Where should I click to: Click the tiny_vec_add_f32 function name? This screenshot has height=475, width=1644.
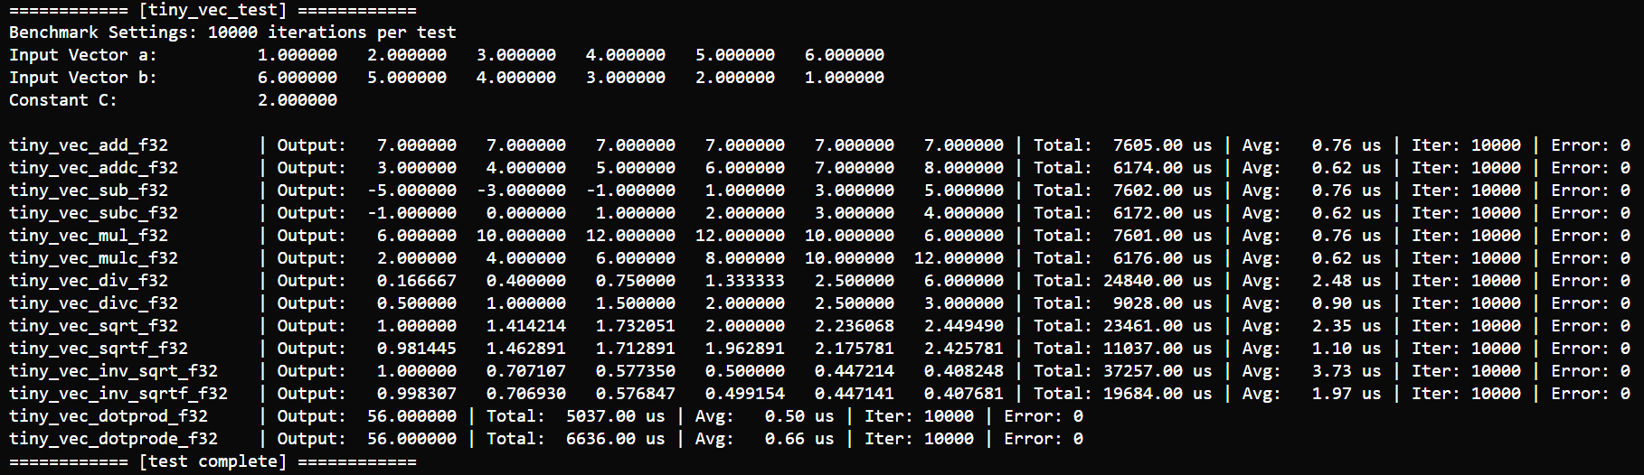coord(89,145)
